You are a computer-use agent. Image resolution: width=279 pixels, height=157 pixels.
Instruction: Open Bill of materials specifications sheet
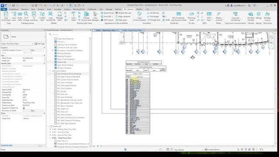tap(179, 17)
